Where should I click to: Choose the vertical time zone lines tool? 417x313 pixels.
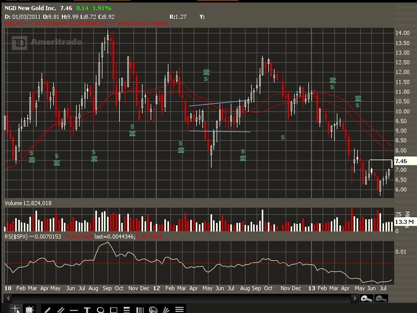click(140, 309)
